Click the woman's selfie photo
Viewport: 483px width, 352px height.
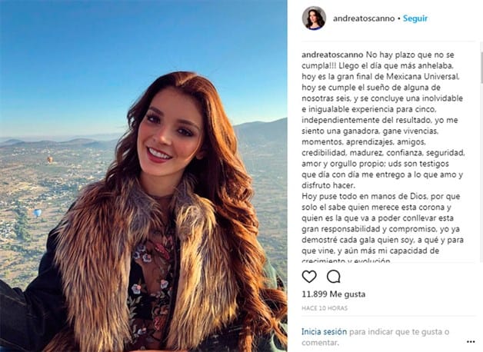click(144, 176)
